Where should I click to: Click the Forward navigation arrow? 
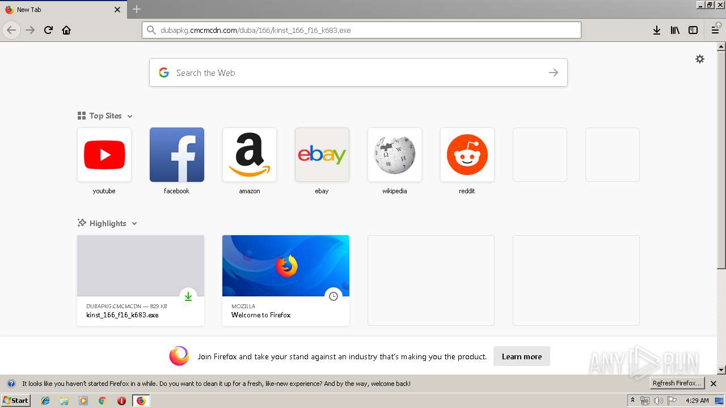point(30,30)
